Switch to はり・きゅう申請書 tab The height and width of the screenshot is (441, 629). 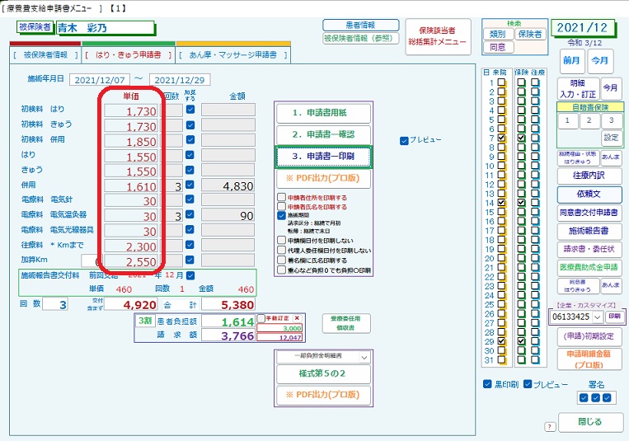click(129, 55)
